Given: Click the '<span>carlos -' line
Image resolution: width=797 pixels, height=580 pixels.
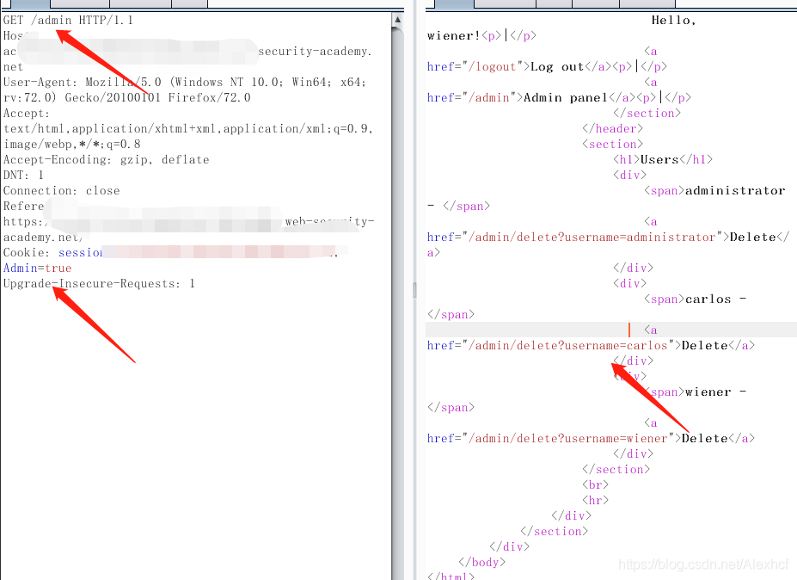Looking at the screenshot, I should (695, 299).
